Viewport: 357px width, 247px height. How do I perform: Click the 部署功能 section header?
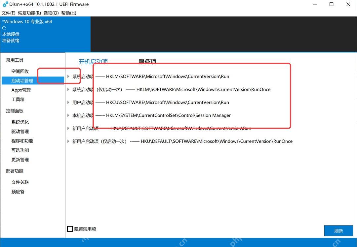tap(15, 171)
